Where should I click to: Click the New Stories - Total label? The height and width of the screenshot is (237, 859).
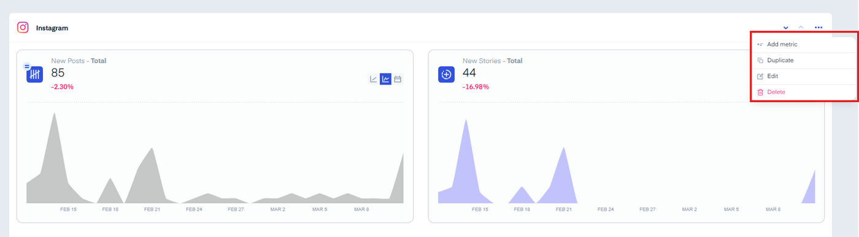(x=493, y=61)
